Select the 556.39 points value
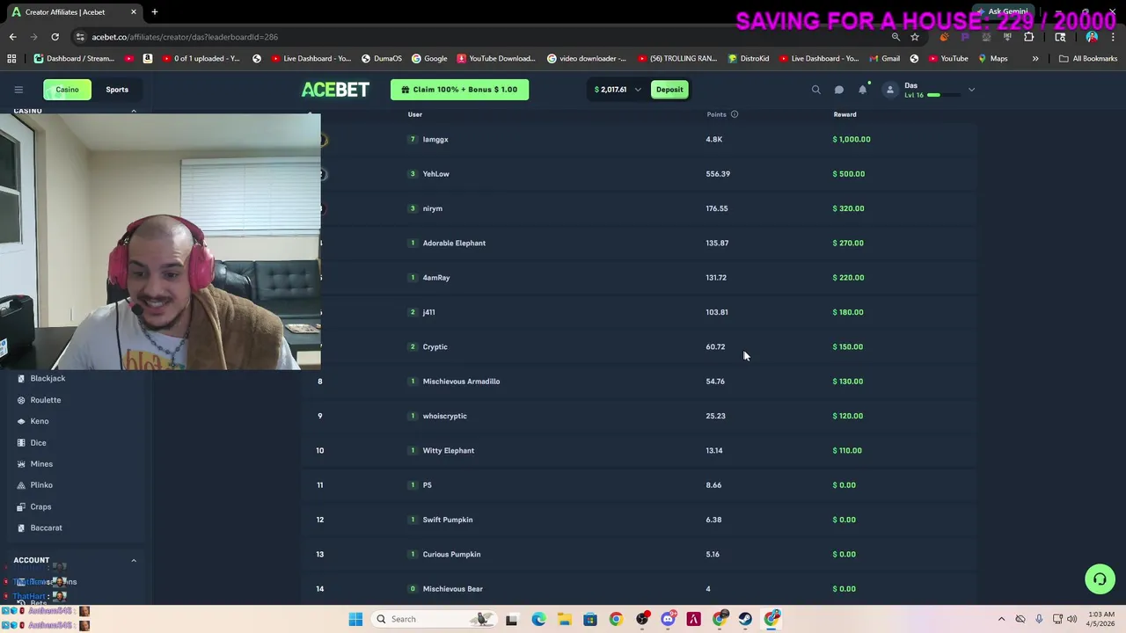Image resolution: width=1126 pixels, height=633 pixels. pyautogui.click(x=718, y=174)
